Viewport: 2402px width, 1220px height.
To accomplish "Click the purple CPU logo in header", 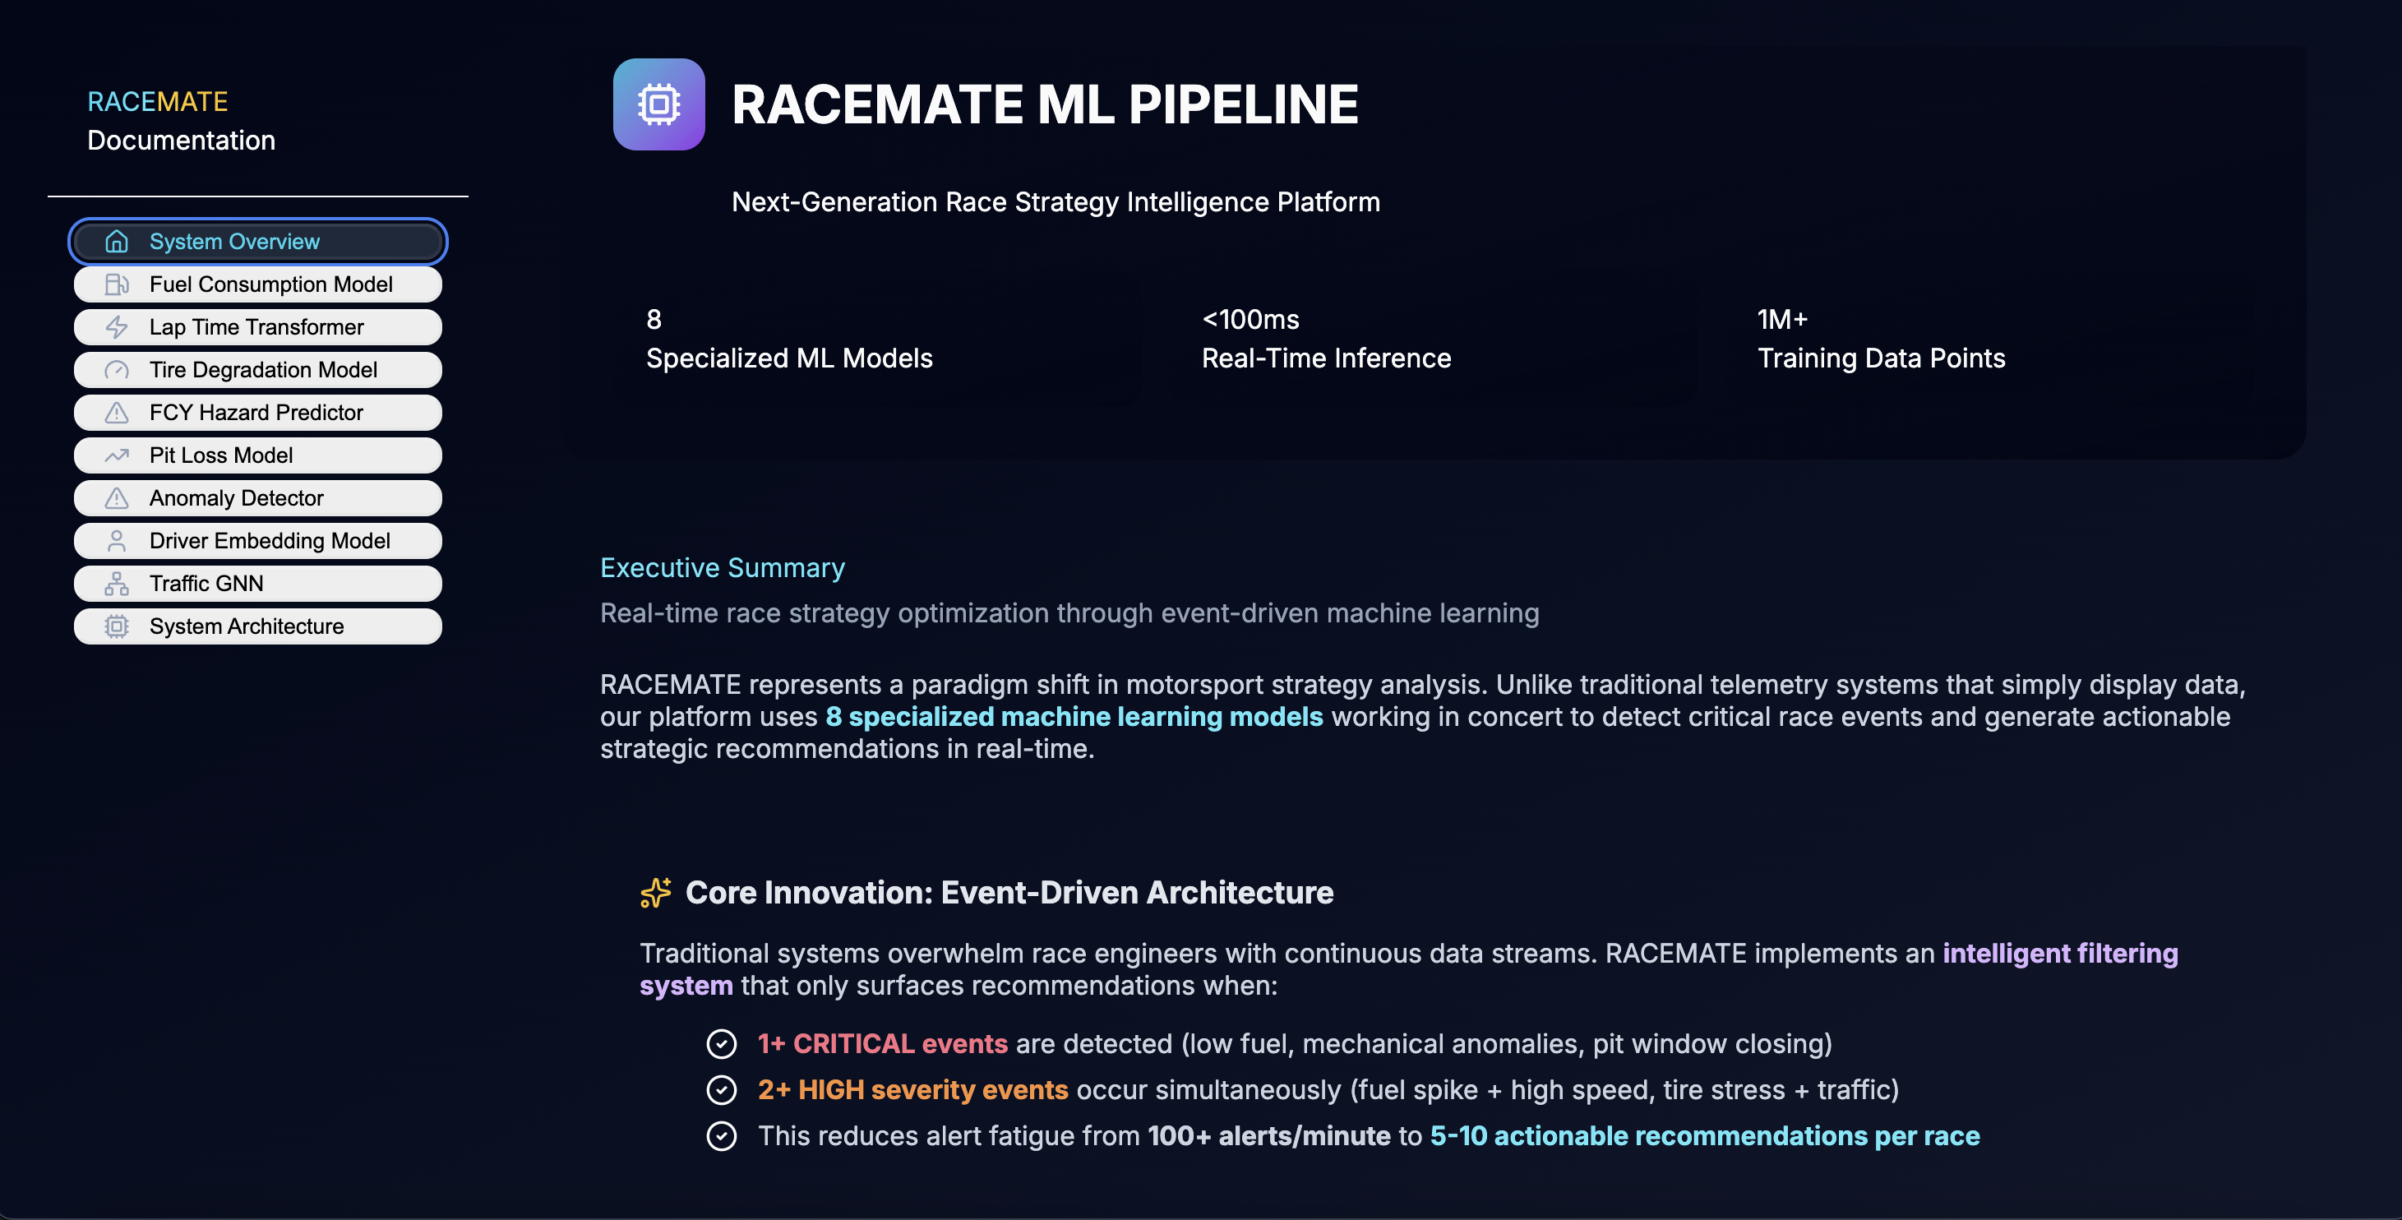I will click(x=658, y=104).
